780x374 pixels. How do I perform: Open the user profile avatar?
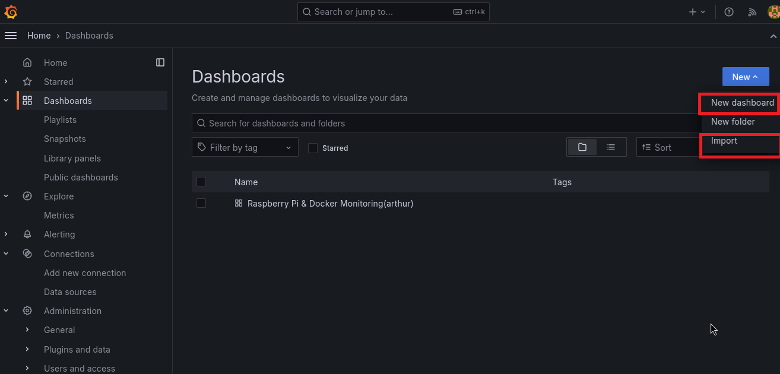pyautogui.click(x=774, y=12)
